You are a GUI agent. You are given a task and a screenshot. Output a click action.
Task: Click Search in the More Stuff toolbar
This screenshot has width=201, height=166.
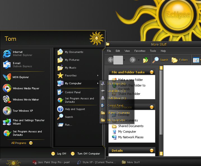point(160,60)
